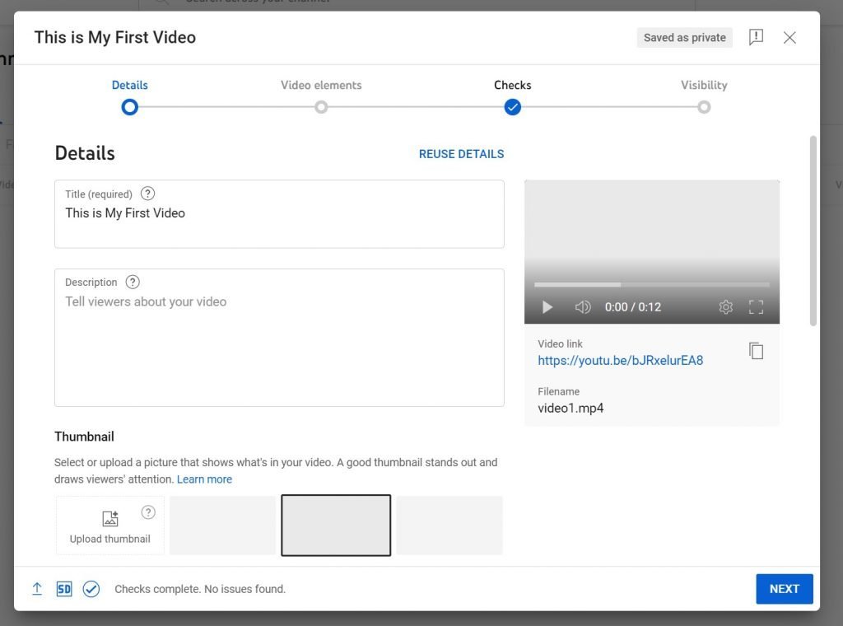Open help icon on Upload thumbnail
This screenshot has width=843, height=626.
(x=148, y=512)
